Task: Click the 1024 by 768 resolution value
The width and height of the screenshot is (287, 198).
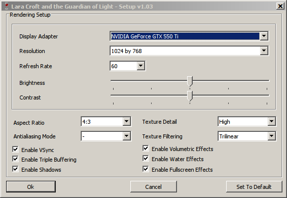Action: 126,51
